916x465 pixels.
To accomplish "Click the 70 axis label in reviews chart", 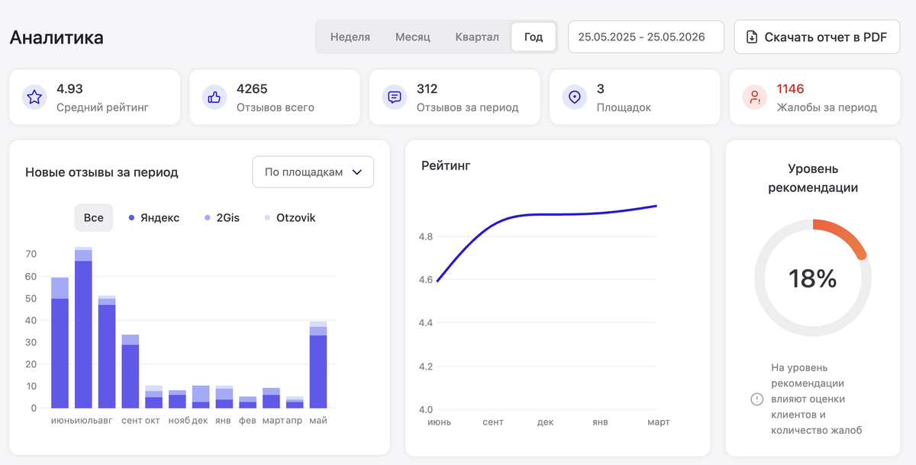I will pyautogui.click(x=31, y=254).
